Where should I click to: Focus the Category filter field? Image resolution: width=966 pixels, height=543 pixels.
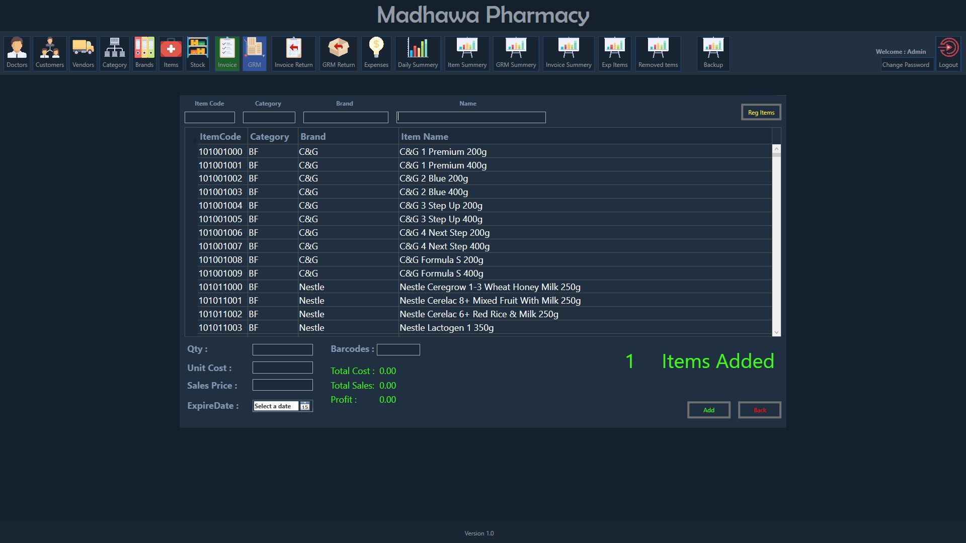[x=269, y=118]
